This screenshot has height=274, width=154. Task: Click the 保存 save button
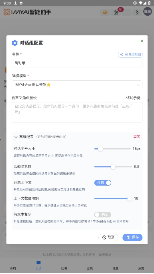coord(132,237)
